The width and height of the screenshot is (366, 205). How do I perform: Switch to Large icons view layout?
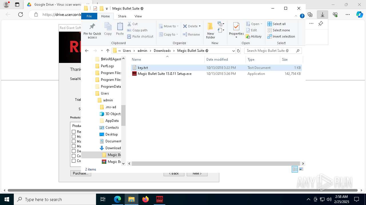[x=301, y=169]
